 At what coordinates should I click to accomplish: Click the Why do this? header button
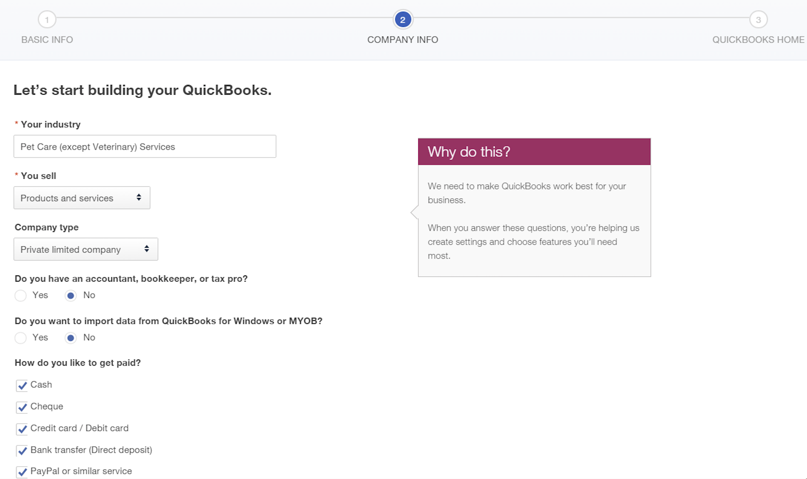[x=534, y=151]
